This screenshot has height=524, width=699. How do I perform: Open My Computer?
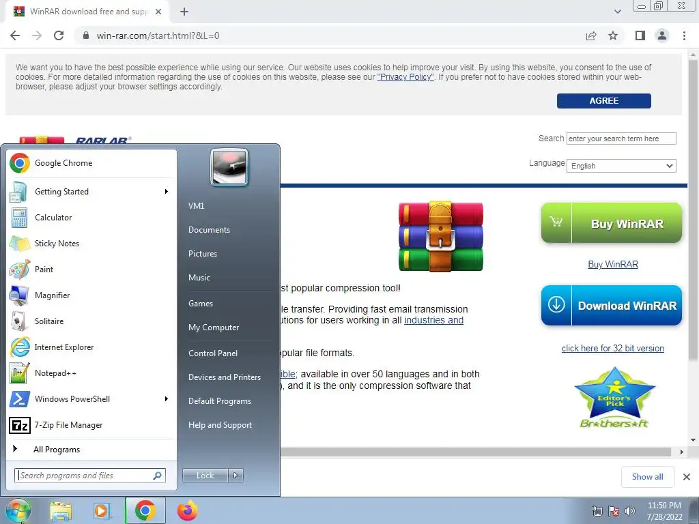(214, 327)
